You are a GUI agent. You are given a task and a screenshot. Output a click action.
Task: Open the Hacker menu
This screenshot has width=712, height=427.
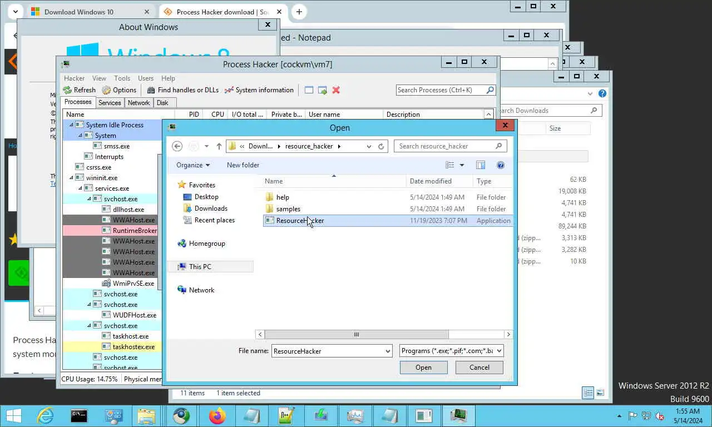75,78
